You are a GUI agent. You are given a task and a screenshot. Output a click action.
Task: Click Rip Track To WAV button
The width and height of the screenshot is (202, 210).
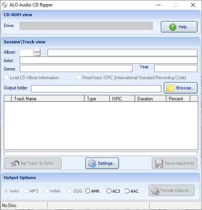32,163
